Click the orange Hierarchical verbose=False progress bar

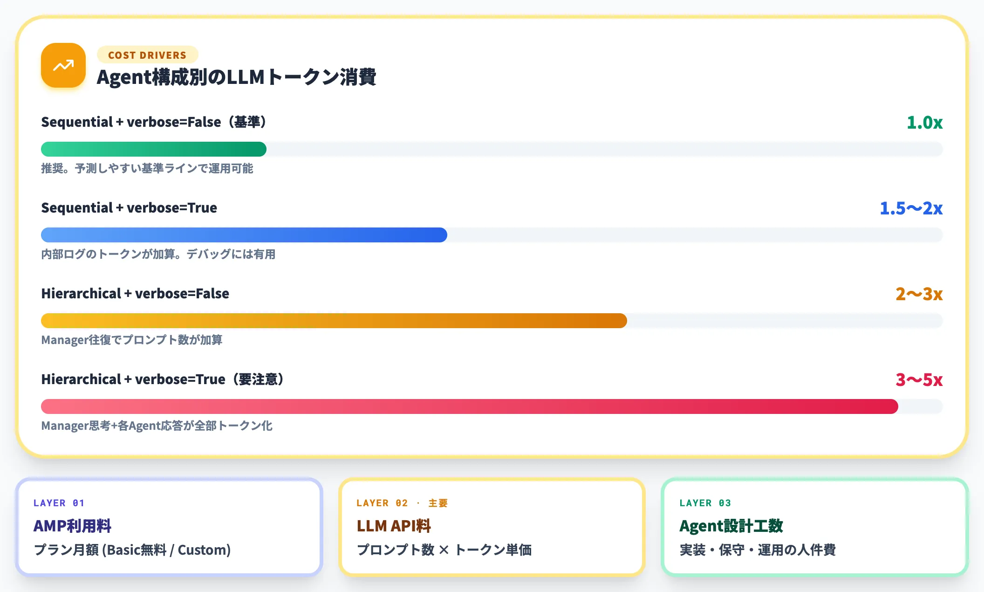[334, 321]
